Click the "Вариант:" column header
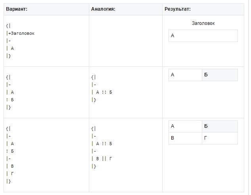 tap(17, 9)
